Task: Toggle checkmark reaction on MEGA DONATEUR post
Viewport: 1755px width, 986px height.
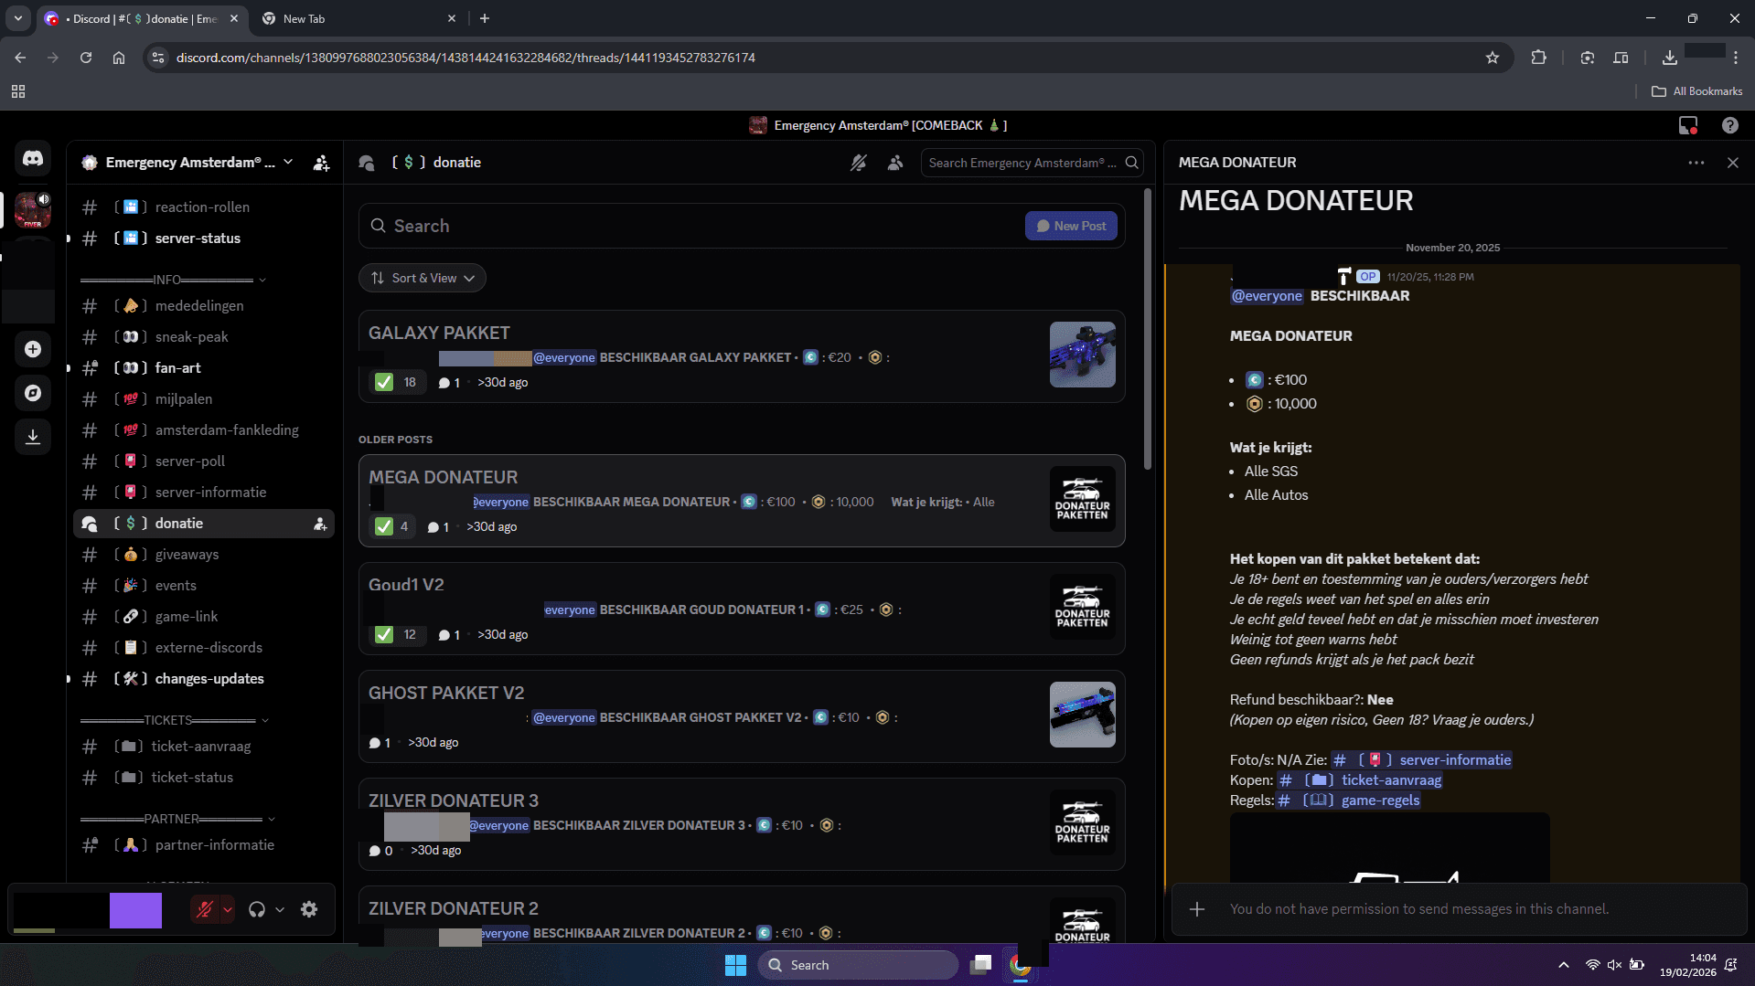Action: 393,526
